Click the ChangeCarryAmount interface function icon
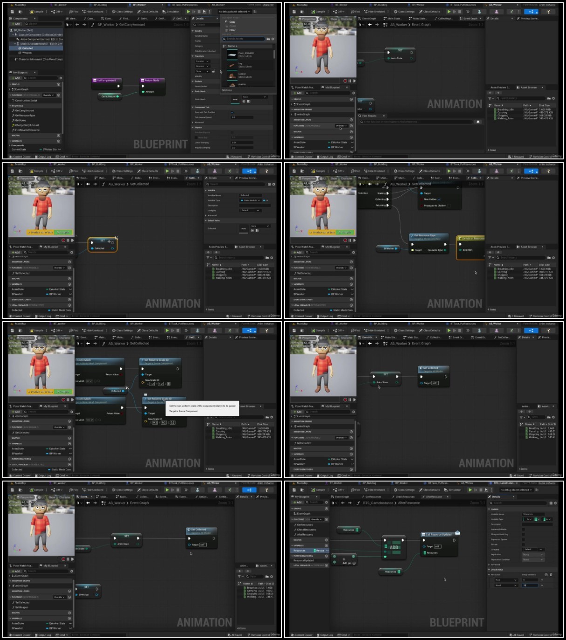 point(13,125)
